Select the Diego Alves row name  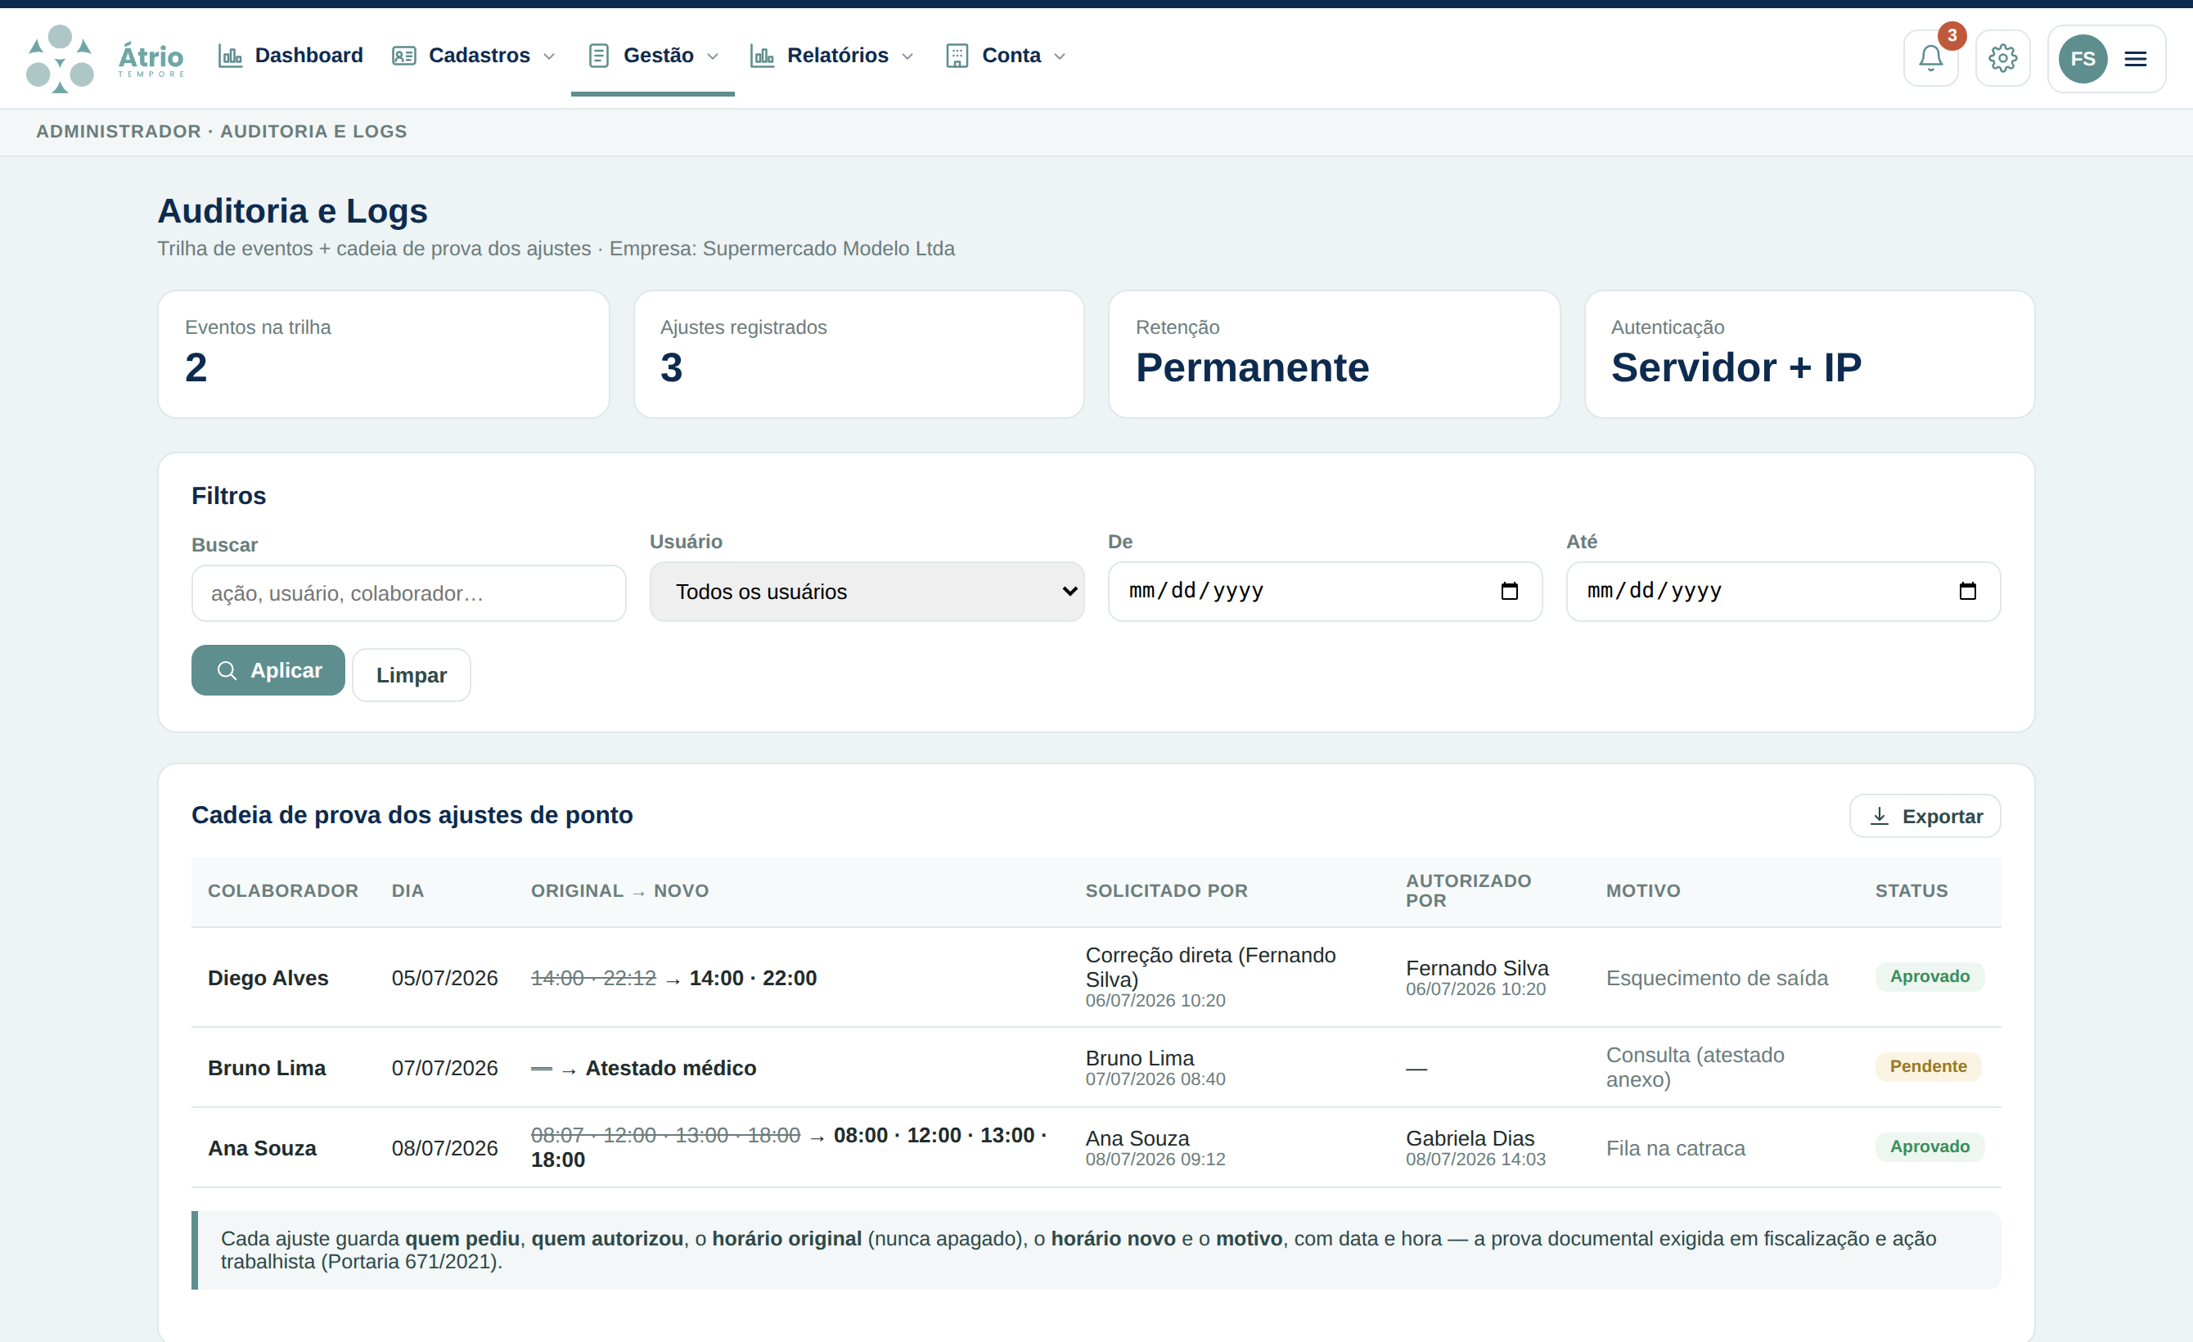click(268, 978)
